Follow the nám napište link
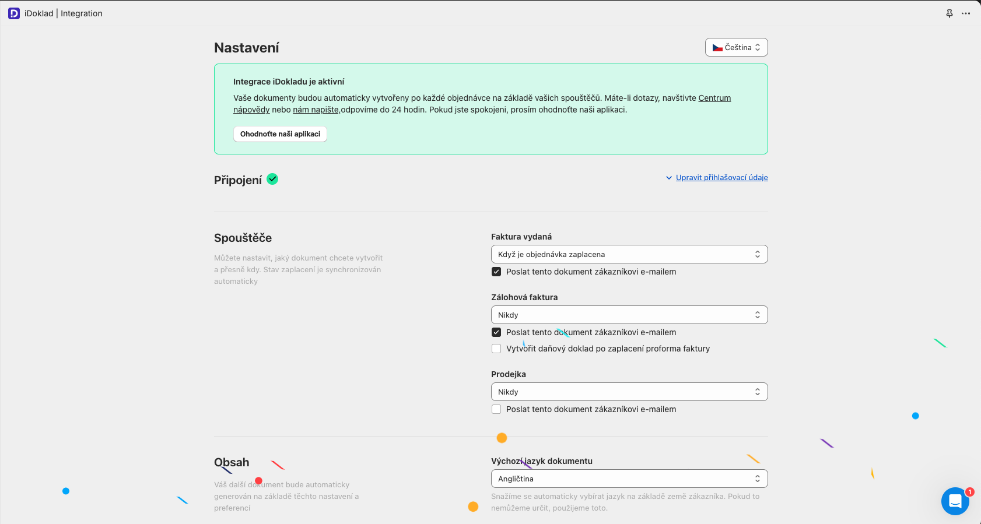This screenshot has width=981, height=524. [316, 110]
